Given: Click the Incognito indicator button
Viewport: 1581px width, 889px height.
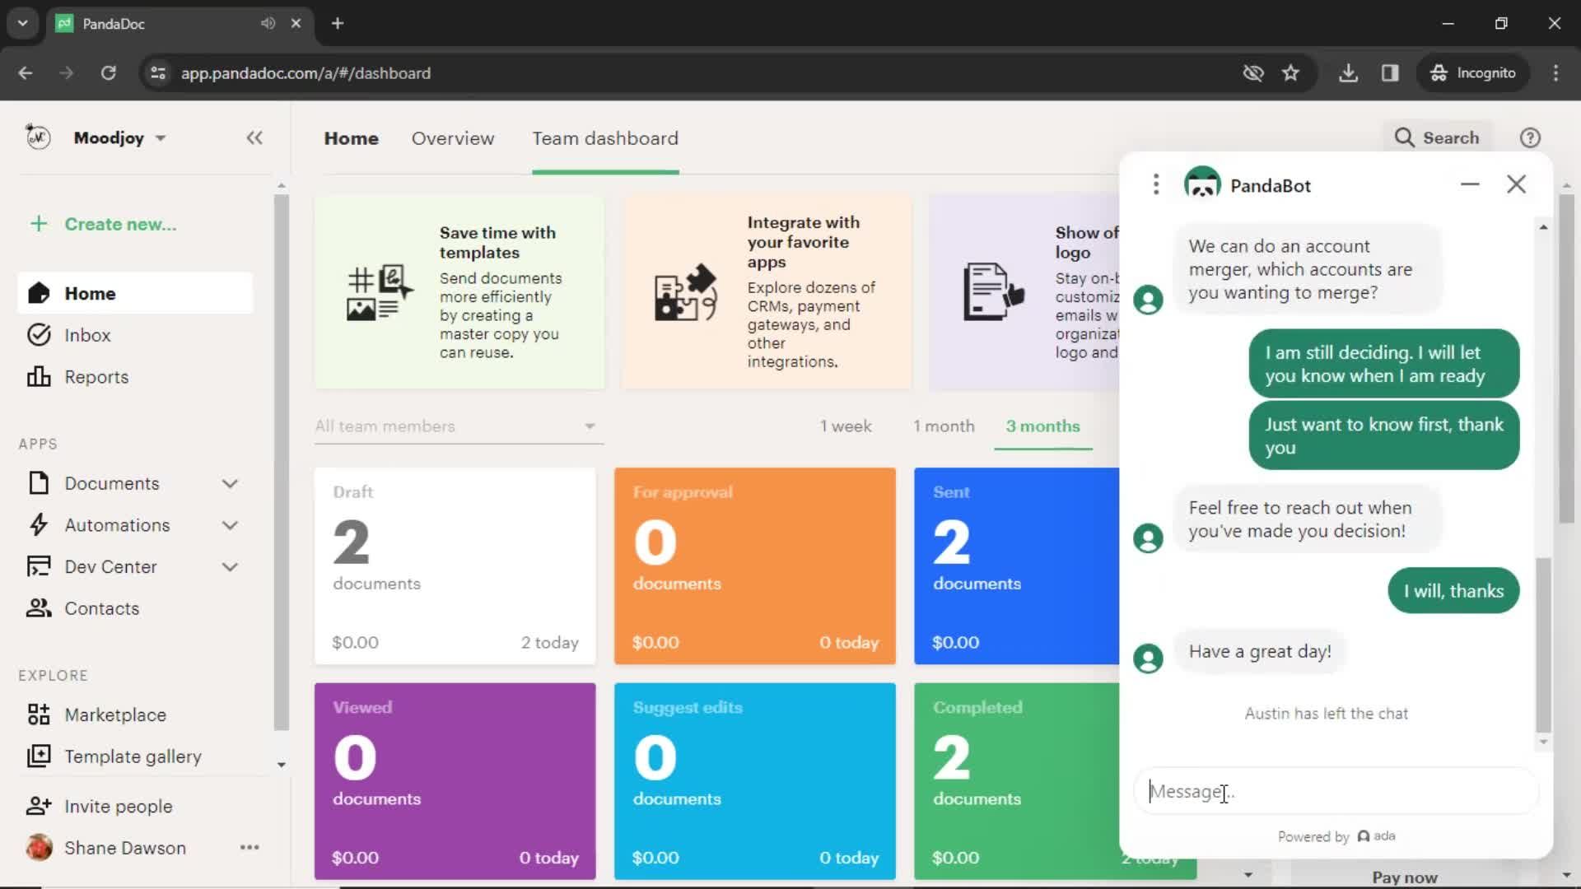Looking at the screenshot, I should tap(1473, 72).
